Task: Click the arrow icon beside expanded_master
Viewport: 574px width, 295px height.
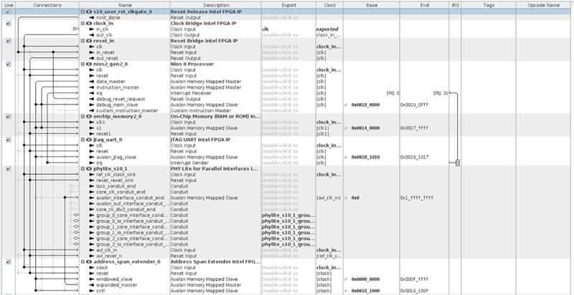Action: (x=92, y=285)
